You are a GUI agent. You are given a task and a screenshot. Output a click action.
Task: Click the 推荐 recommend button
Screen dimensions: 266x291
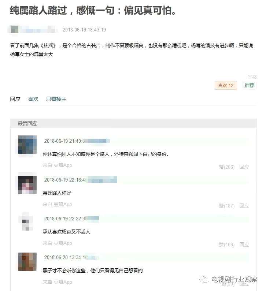249,85
